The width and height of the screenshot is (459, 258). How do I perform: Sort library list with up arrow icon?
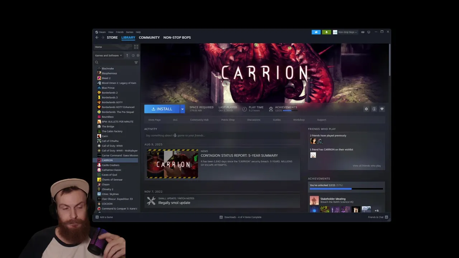click(x=127, y=55)
